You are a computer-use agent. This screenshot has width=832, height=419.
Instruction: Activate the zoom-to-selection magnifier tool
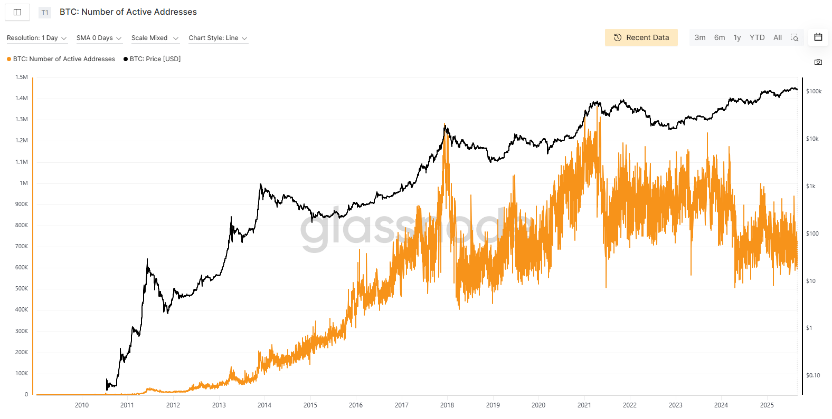point(795,37)
